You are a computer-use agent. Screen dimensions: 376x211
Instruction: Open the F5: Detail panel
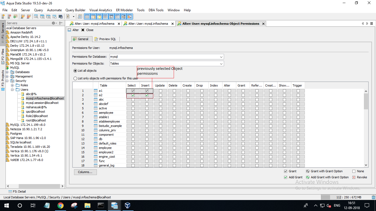click(17, 191)
